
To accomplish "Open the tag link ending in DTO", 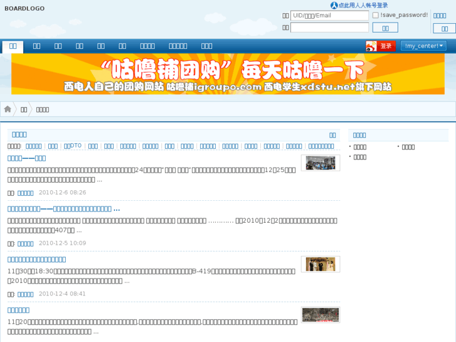I will click(73, 146).
